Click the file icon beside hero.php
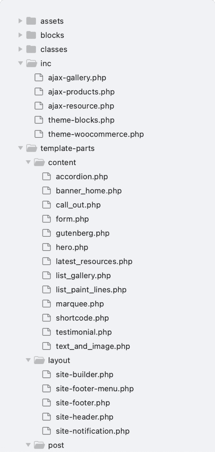Viewport: 215px width, 452px height. tap(46, 247)
